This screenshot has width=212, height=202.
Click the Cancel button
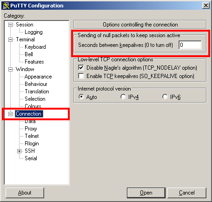(x=187, y=193)
